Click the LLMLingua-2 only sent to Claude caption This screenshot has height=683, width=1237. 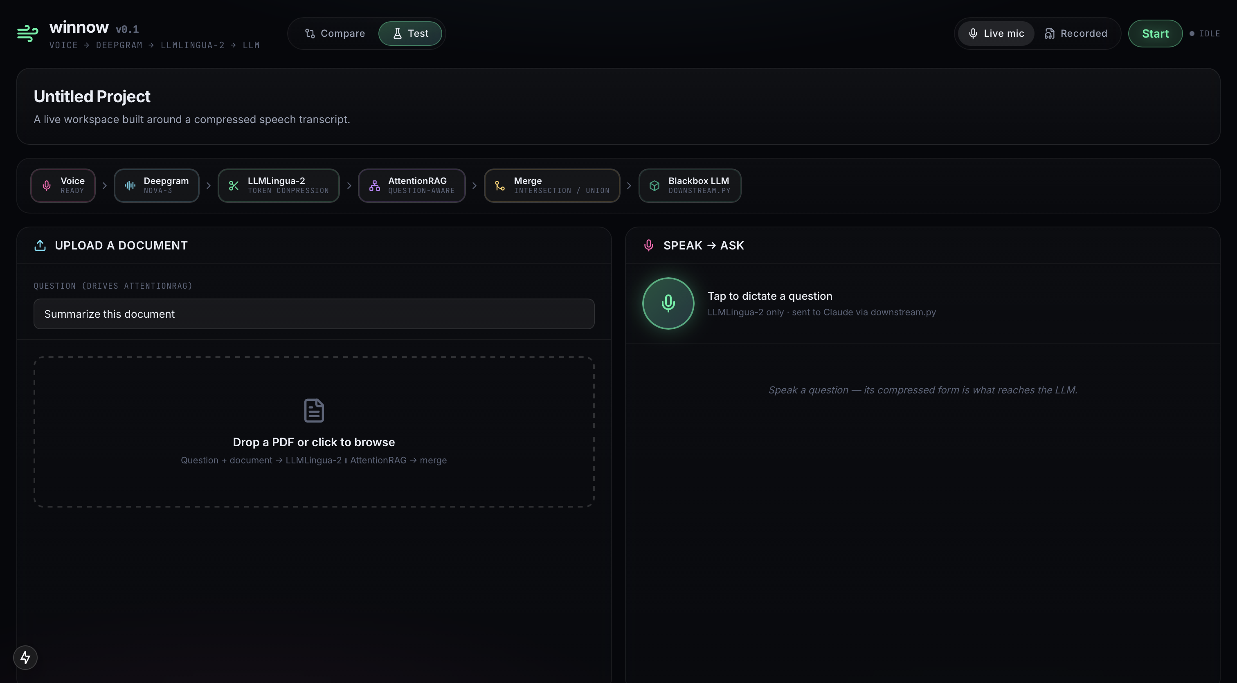coord(822,312)
